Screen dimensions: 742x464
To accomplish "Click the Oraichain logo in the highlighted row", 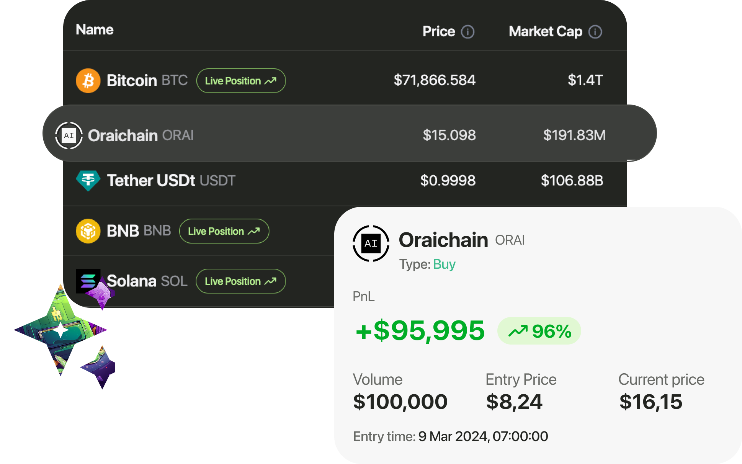I will pyautogui.click(x=69, y=136).
